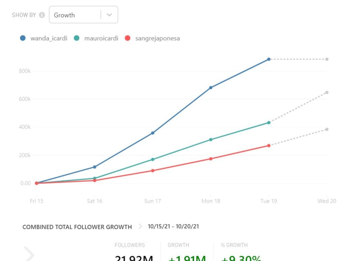The image size is (337, 261).
Task: Click the red sangrejaponesa legend dot
Action: pyautogui.click(x=128, y=38)
